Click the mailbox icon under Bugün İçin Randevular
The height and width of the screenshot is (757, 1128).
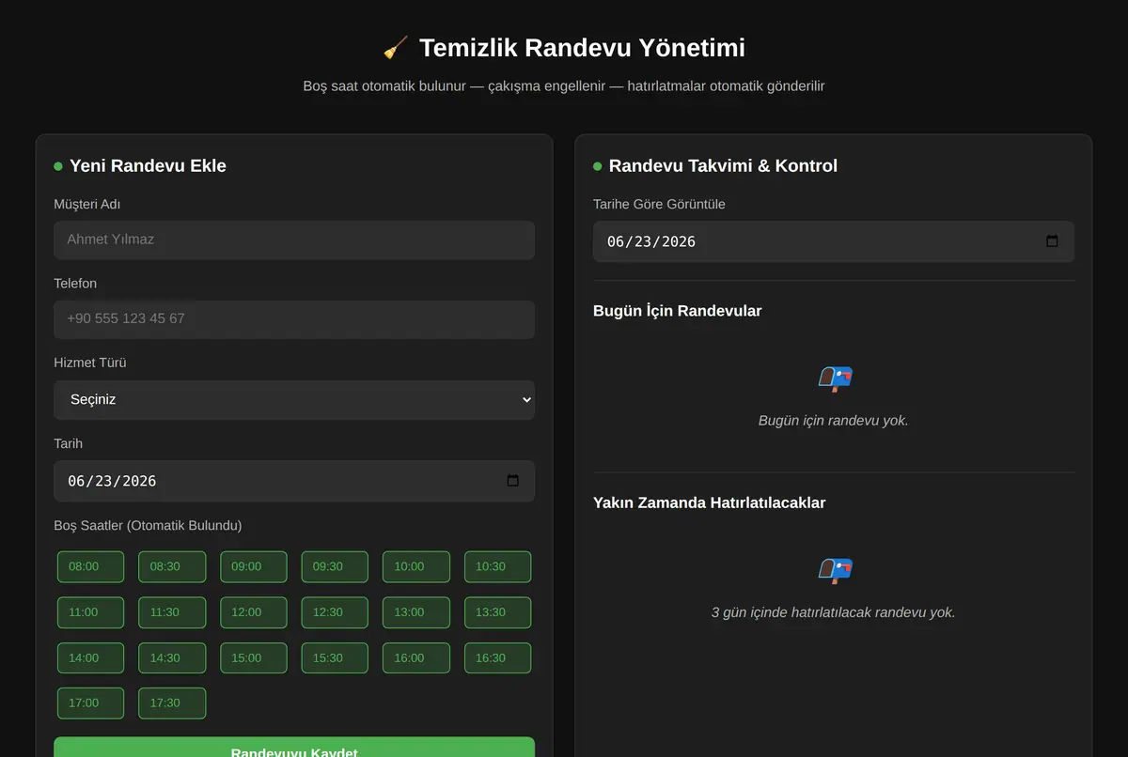pos(835,378)
